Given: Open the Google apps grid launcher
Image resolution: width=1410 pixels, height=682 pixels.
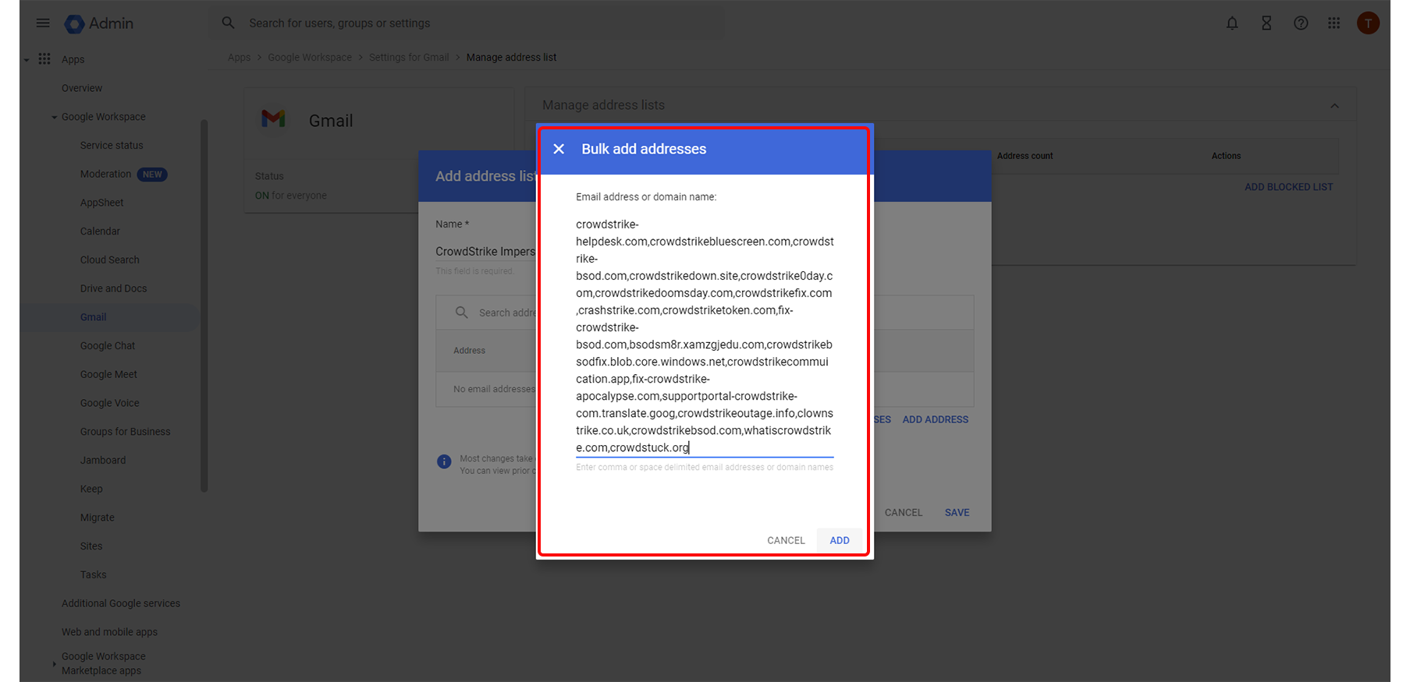Looking at the screenshot, I should 1334,23.
